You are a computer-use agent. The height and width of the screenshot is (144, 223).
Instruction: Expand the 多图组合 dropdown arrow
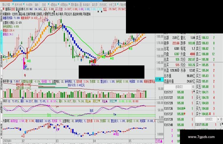(69, 4)
